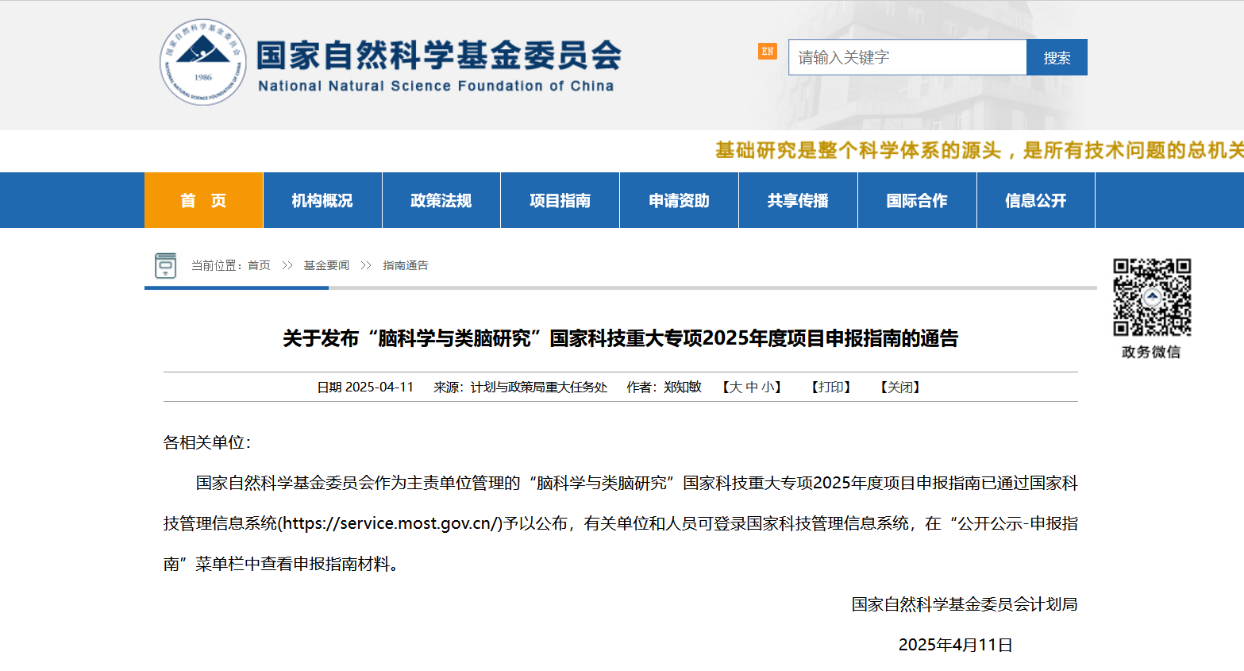Expand the 申请资助 navigation menu
This screenshot has height=671, width=1244.
point(679,200)
